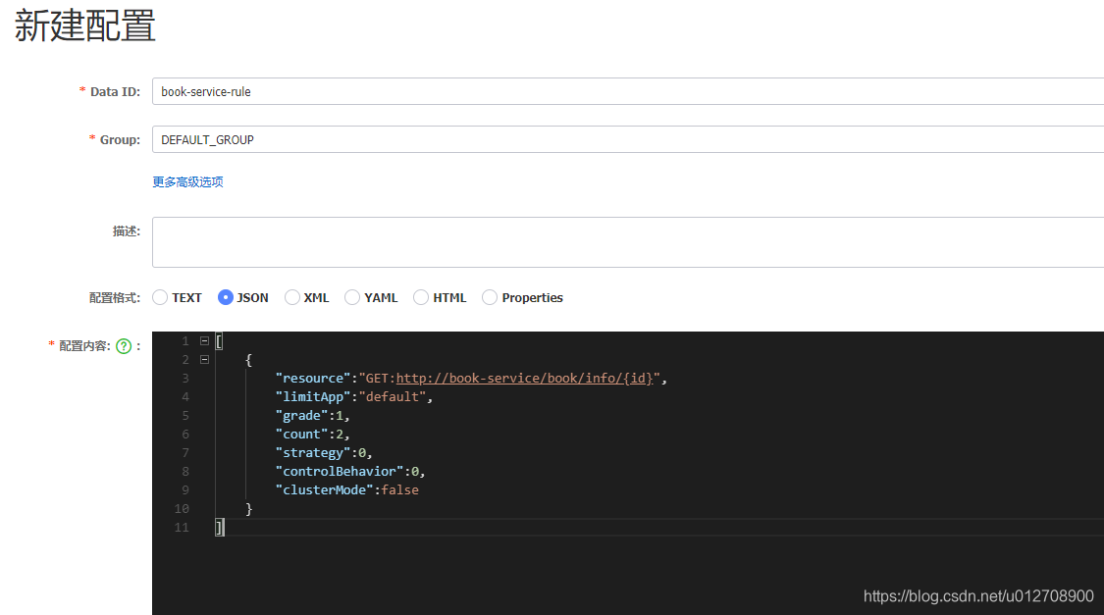Place cursor on the "count":2 line
Screen dimensions: 1104x615
click(x=313, y=435)
